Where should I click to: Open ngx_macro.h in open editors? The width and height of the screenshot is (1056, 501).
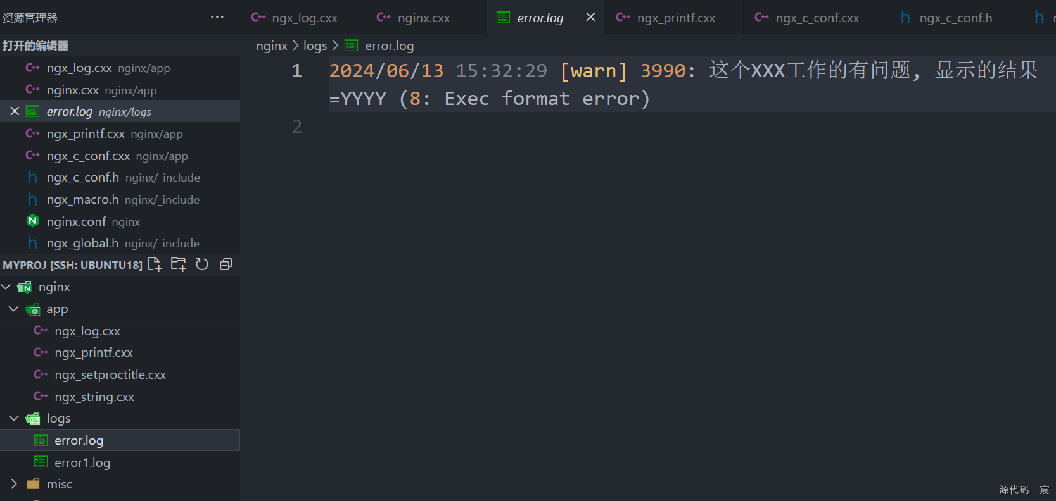pyautogui.click(x=120, y=199)
